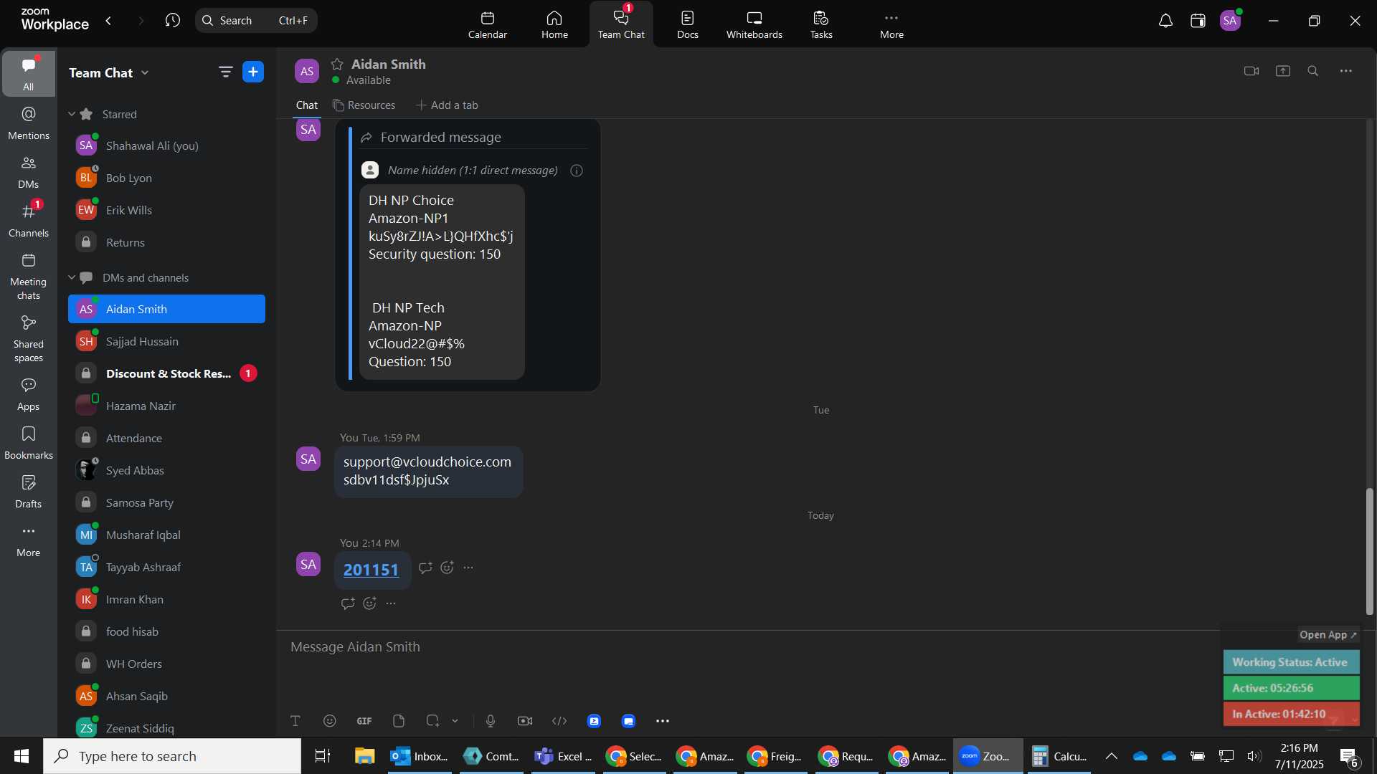Open the Docs tab
This screenshot has height=774, width=1377.
(687, 25)
